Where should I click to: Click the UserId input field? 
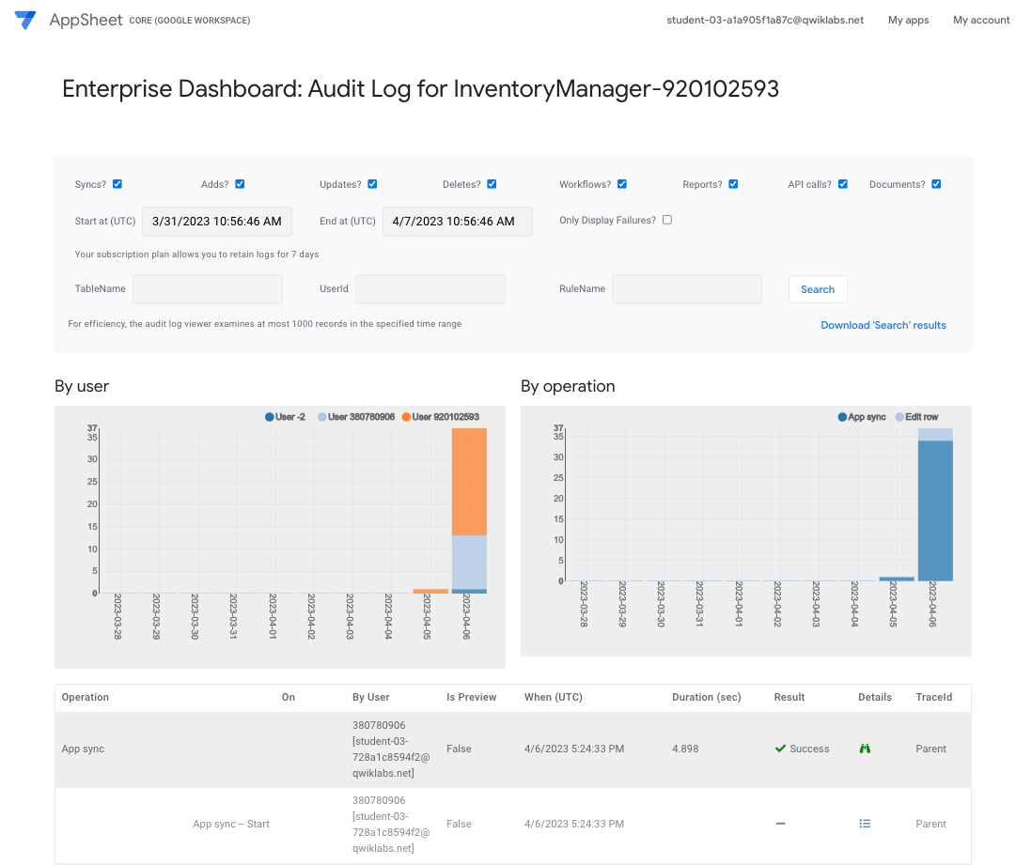pyautogui.click(x=430, y=289)
